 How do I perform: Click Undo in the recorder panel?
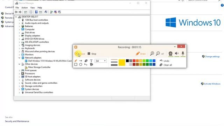[x=164, y=61]
